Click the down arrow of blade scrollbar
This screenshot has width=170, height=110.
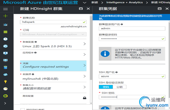pos(91,103)
